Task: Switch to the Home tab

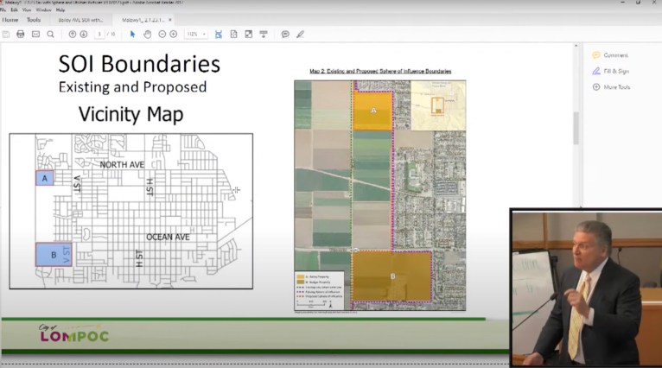Action: 10,19
